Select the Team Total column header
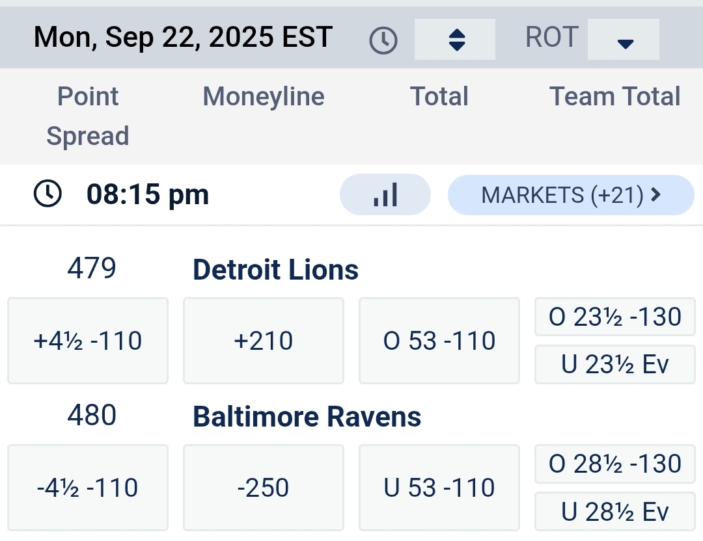 (x=615, y=97)
